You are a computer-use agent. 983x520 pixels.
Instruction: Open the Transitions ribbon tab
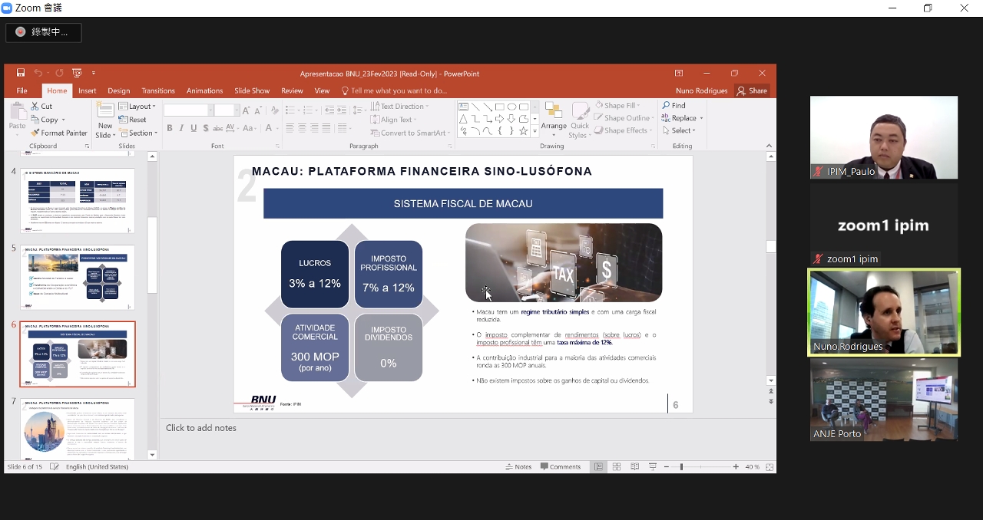point(158,91)
